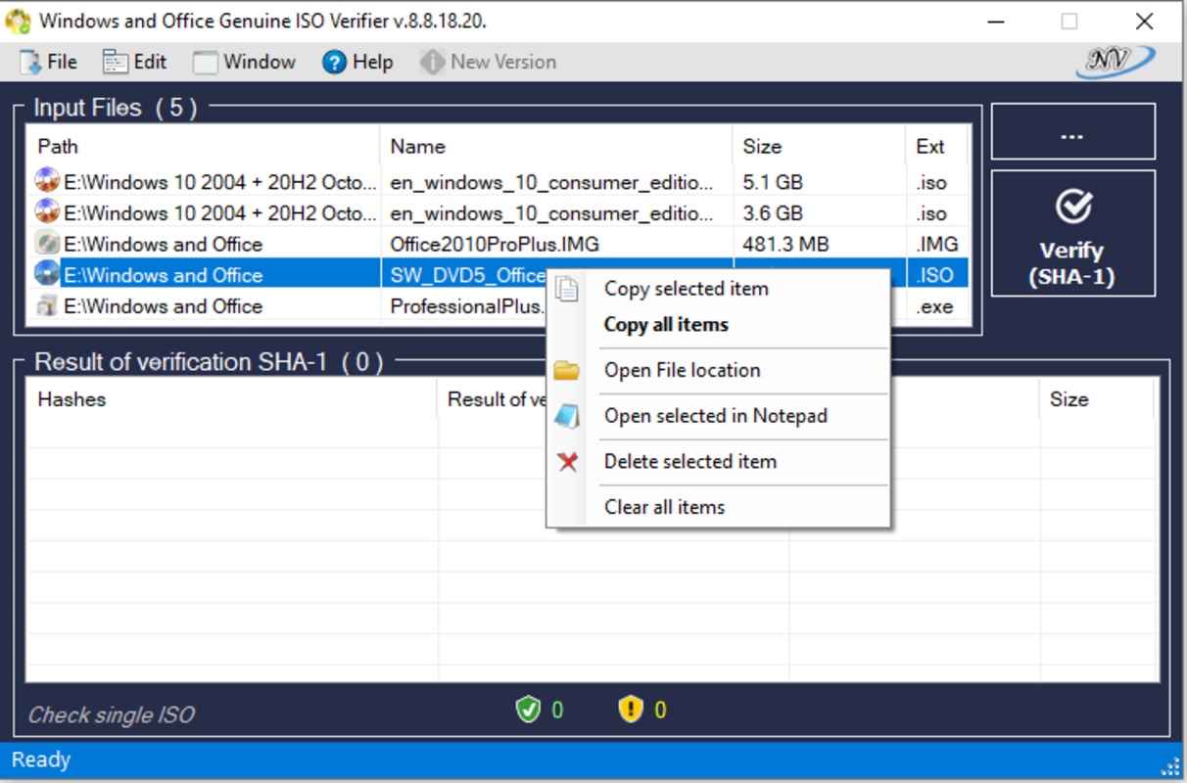The width and height of the screenshot is (1187, 783).
Task: Click the Hashes column header
Action: point(232,399)
